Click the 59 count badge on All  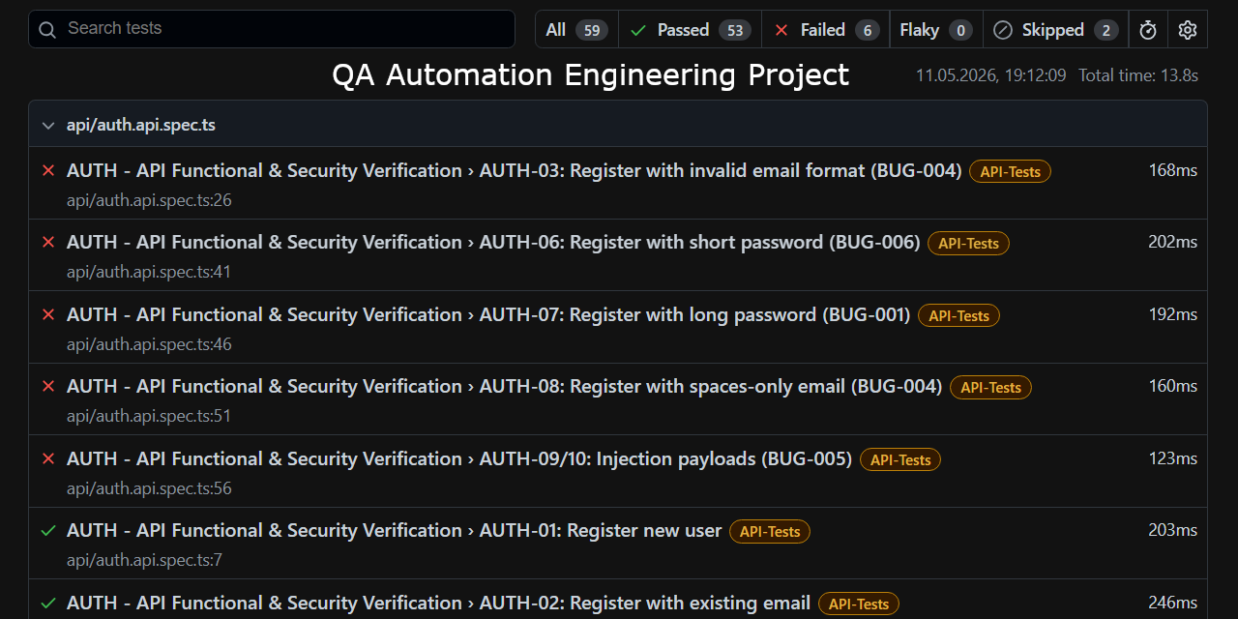[x=592, y=31]
